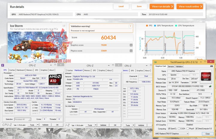The width and height of the screenshot is (216, 139).
Task: Open the Processor #1 selection dropdown
Action: (22, 119)
